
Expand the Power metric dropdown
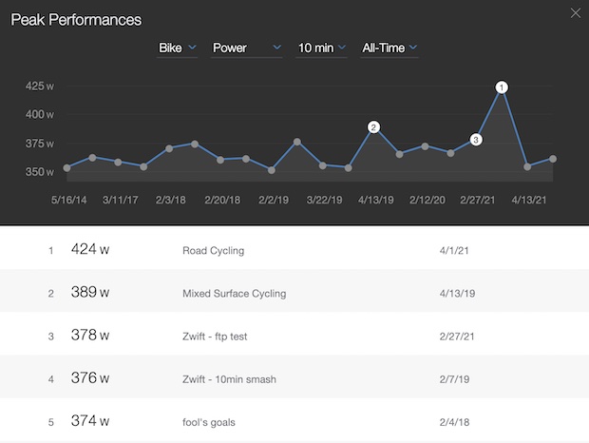point(246,48)
